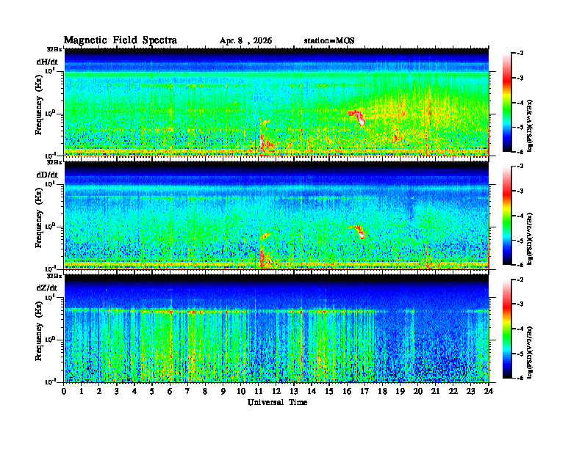Viewport: 582px width, 449px height.
Task: Click hour "17" on the time axis
Action: coord(364,392)
